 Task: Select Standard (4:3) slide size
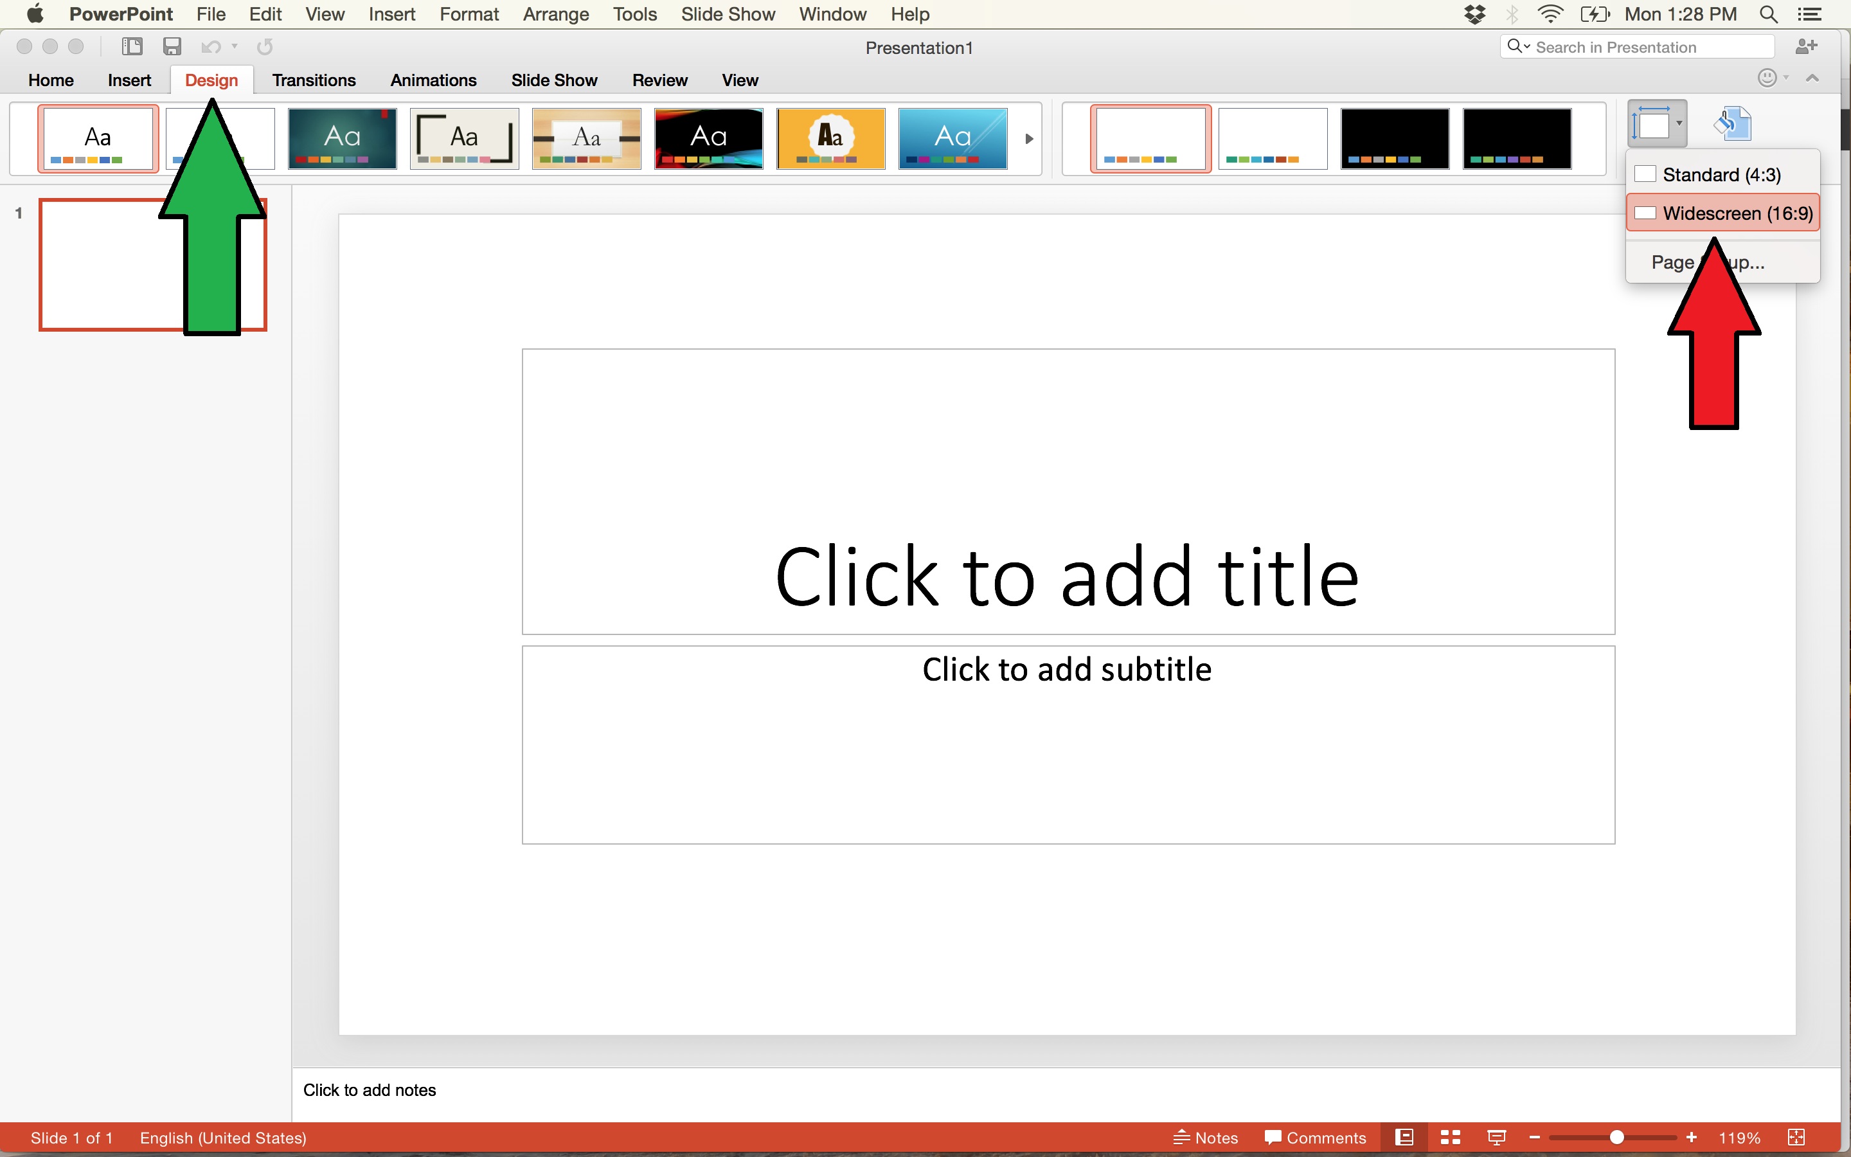pyautogui.click(x=1721, y=174)
